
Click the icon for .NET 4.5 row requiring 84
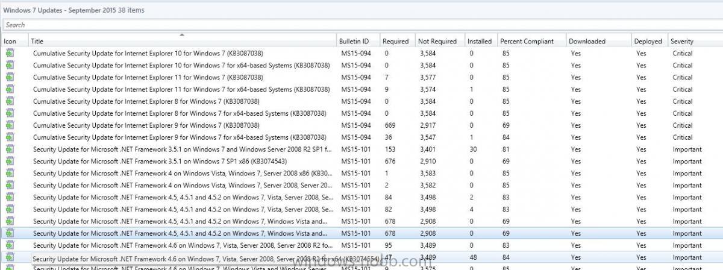(10, 198)
